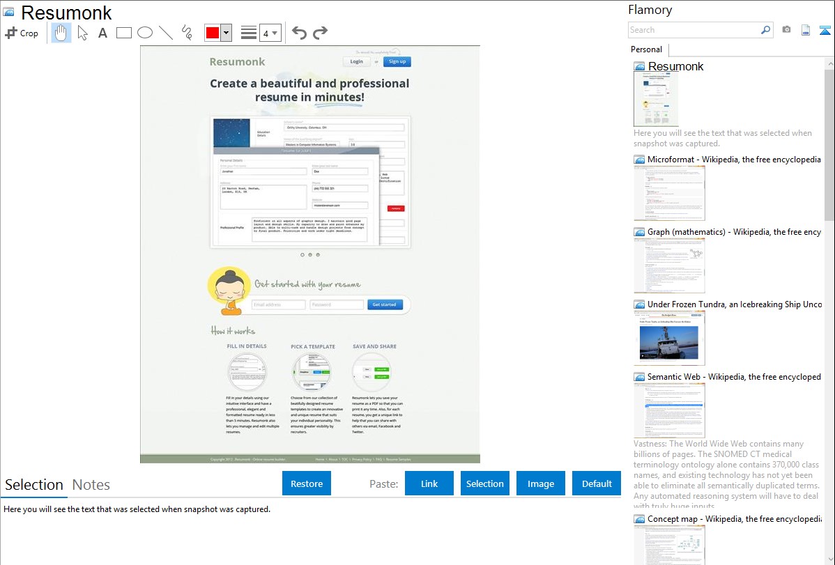Click the camera capture icon

786,30
